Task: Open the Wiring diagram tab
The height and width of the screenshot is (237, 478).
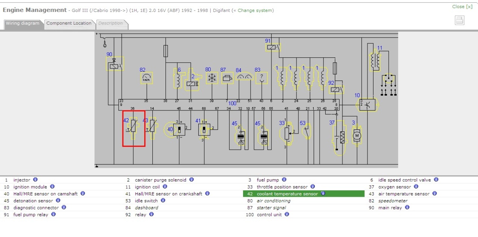Action: point(22,24)
